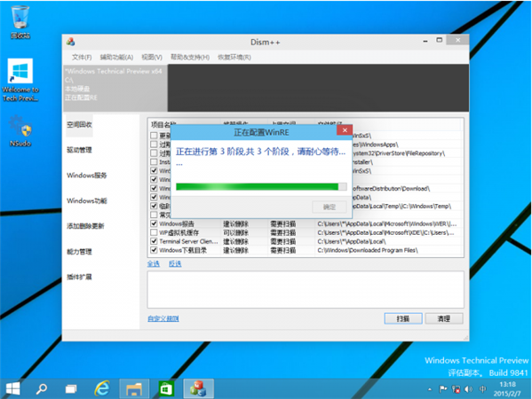Click the 反选 invert-selection link

click(x=175, y=263)
